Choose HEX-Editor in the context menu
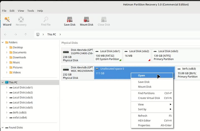The width and height of the screenshot is (200, 131). [x=152, y=121]
